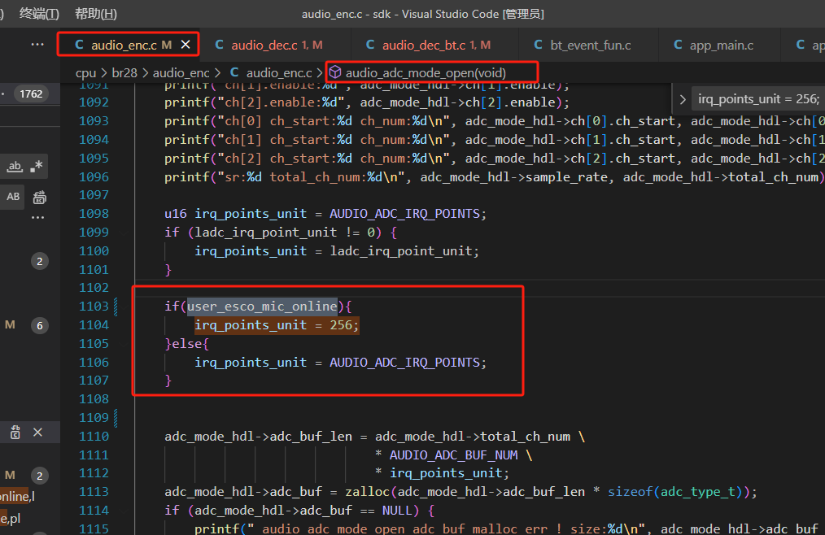Image resolution: width=825 pixels, height=535 pixels.
Task: Click the C file icon on the audio_dec.c tab
Action: (220, 45)
